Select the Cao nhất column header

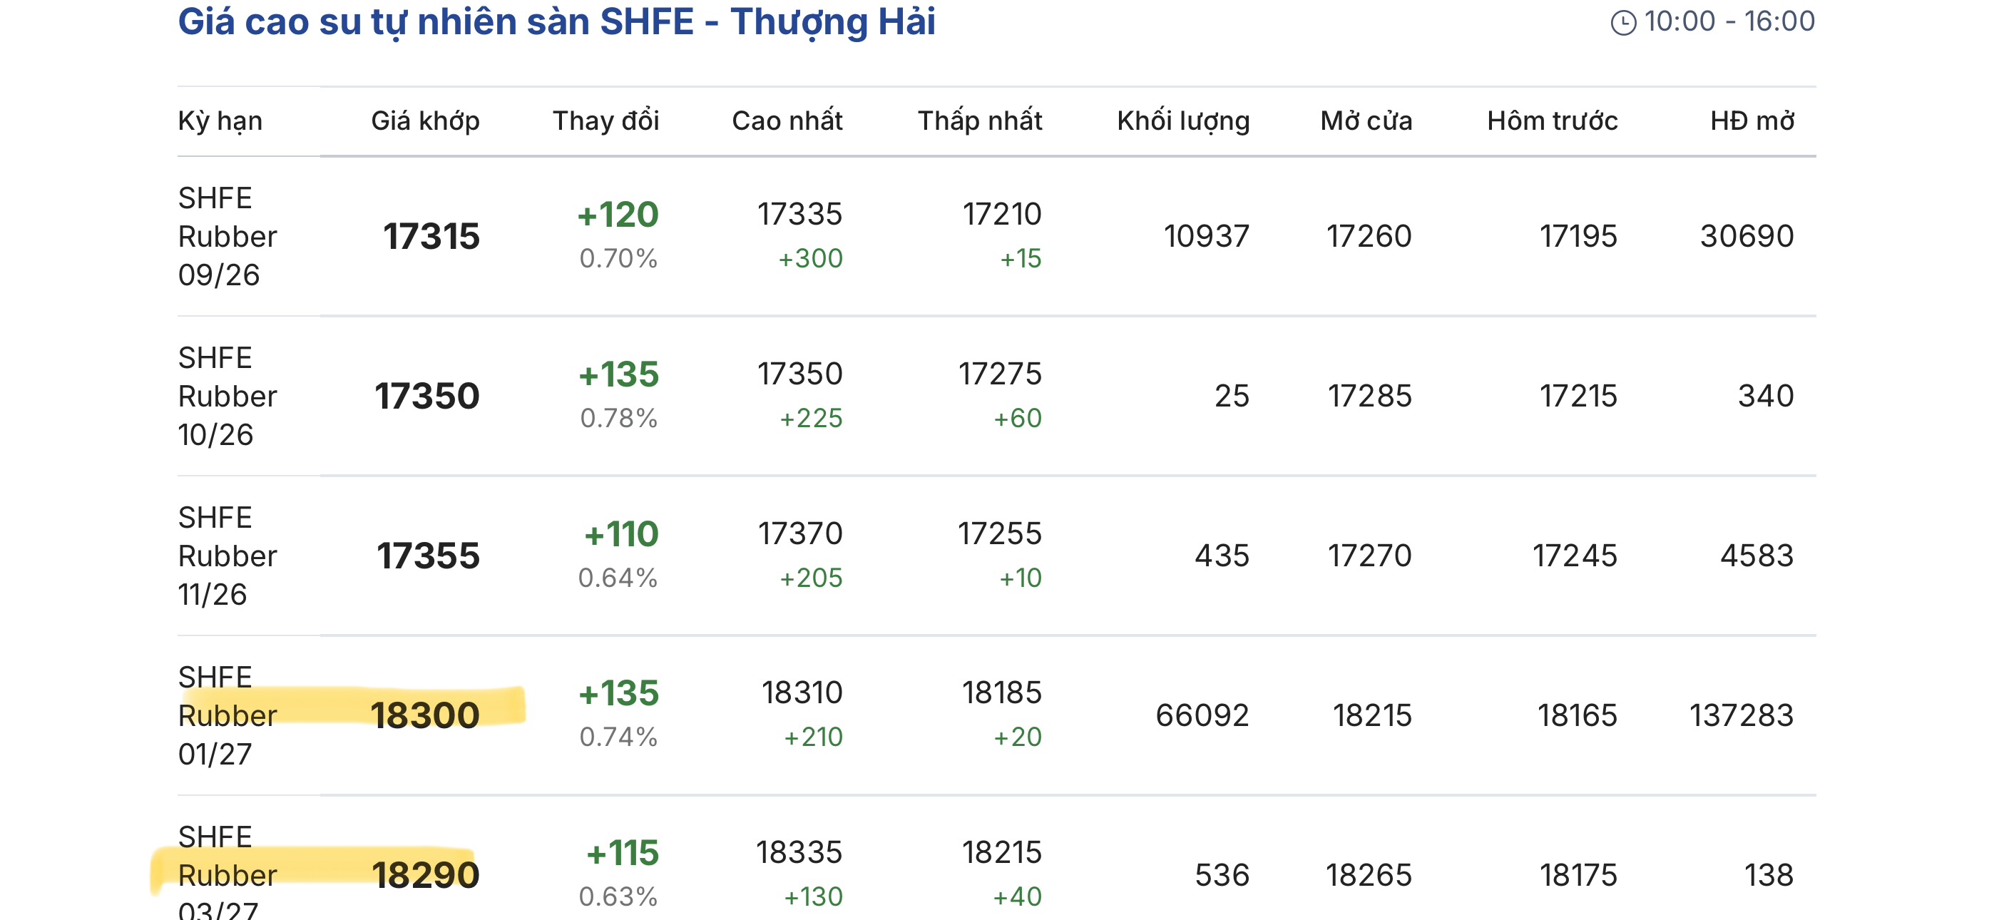pyautogui.click(x=787, y=121)
